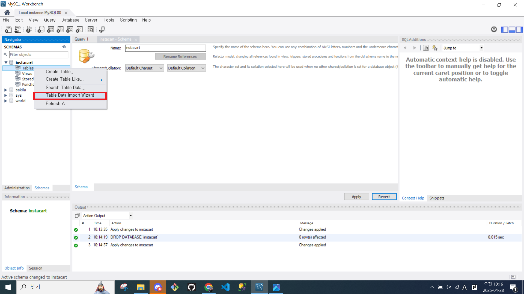The height and width of the screenshot is (294, 524).
Task: Toggle the right sidebar panel visibility
Action: [519, 29]
